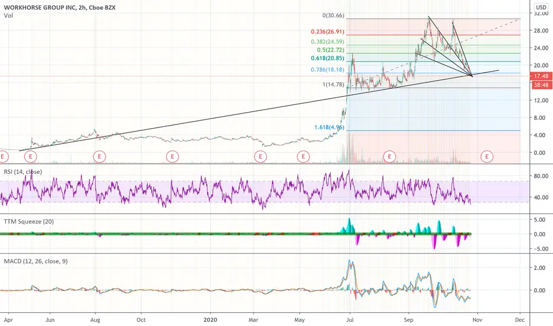Click -5.00 on the TTM Squeeze scale
Screen dimensions: 553x326
(541, 248)
